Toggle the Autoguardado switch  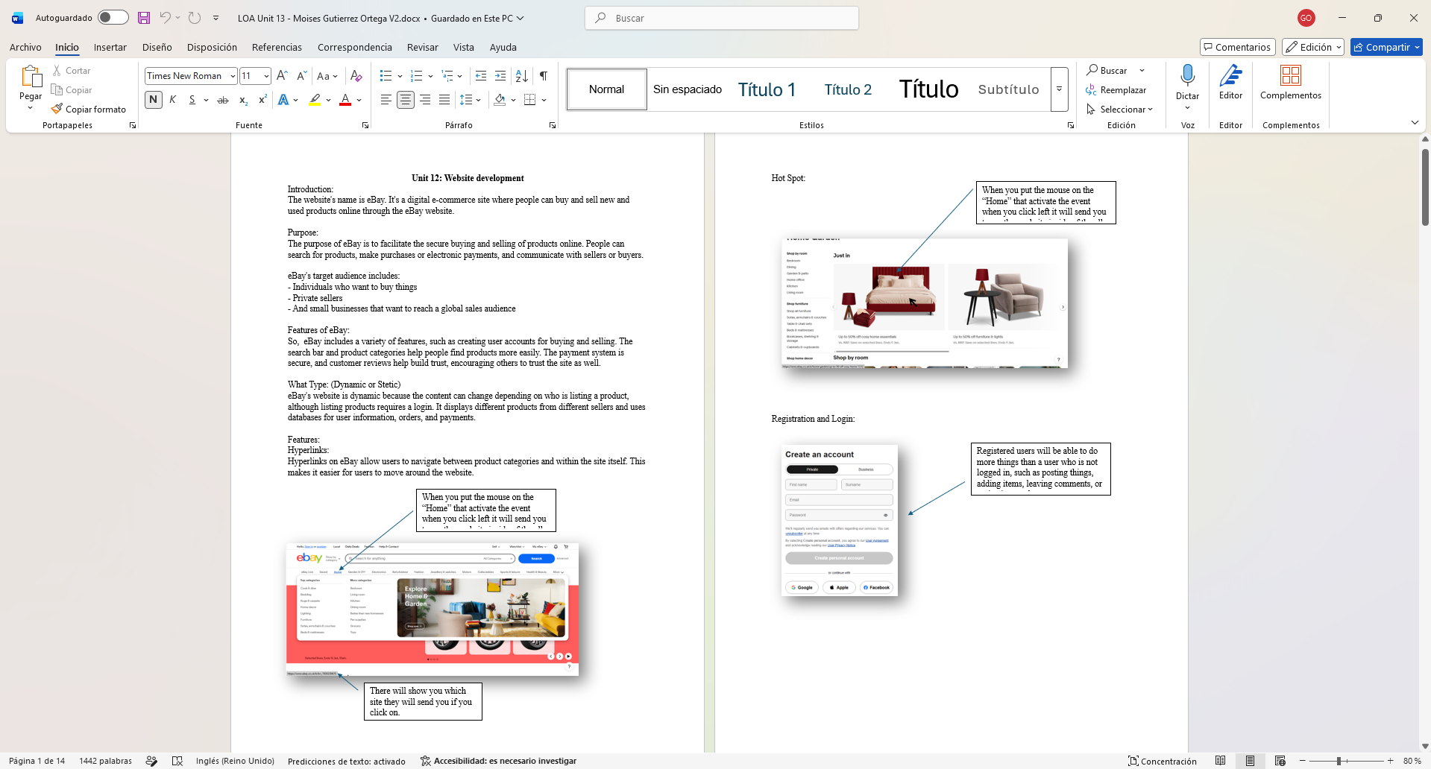(x=113, y=17)
